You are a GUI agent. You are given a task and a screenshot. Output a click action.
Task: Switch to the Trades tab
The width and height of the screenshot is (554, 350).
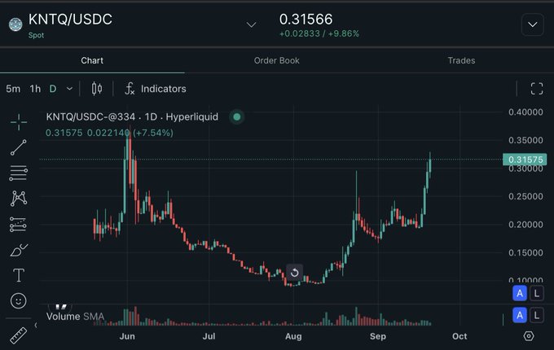(x=461, y=60)
